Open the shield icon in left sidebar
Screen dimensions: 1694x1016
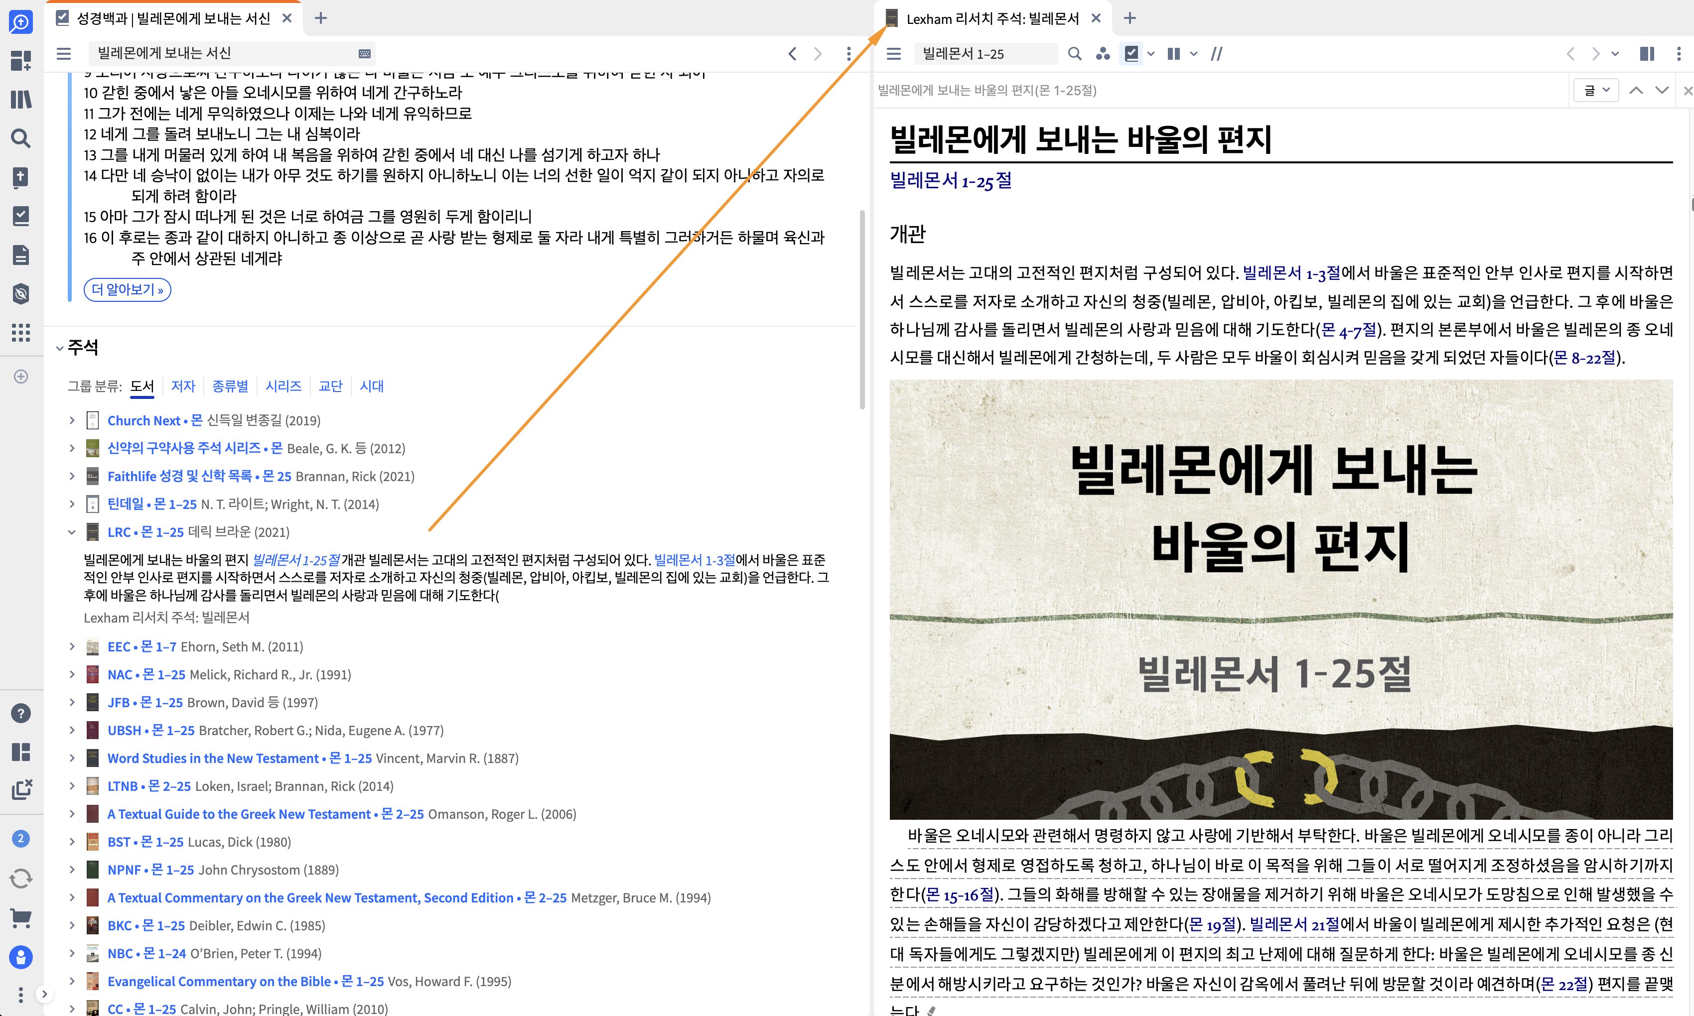point(21,294)
